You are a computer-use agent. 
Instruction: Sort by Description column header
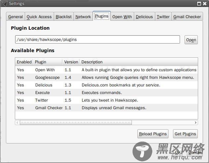[x=139, y=62]
